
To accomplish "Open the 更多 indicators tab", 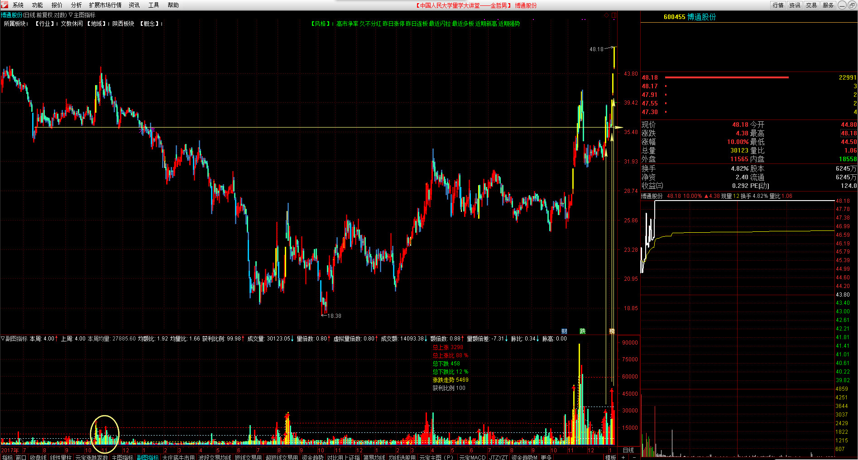I will 546,457.
